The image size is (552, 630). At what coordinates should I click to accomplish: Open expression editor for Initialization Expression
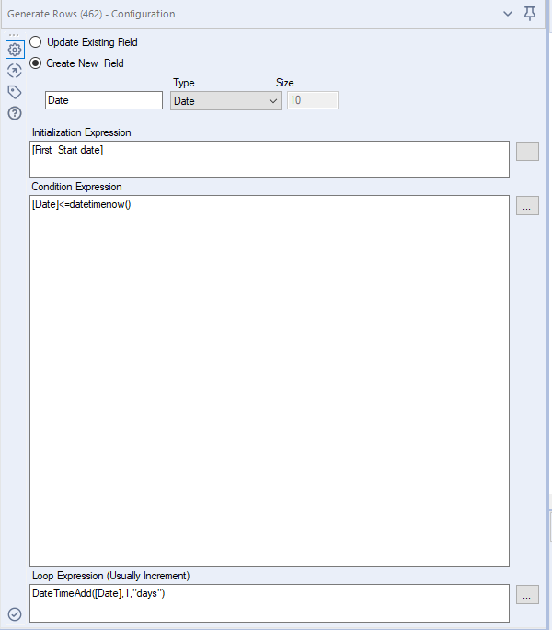[x=527, y=152]
